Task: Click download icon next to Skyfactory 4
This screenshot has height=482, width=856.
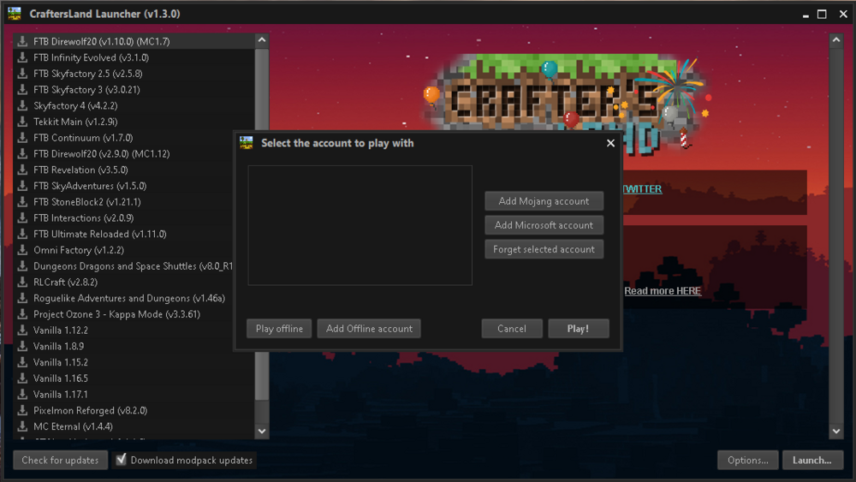Action: tap(23, 106)
